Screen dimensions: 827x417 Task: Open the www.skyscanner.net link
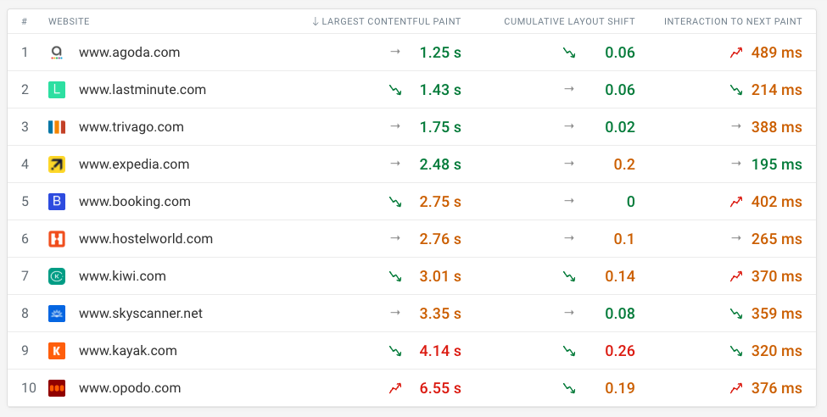pos(141,314)
